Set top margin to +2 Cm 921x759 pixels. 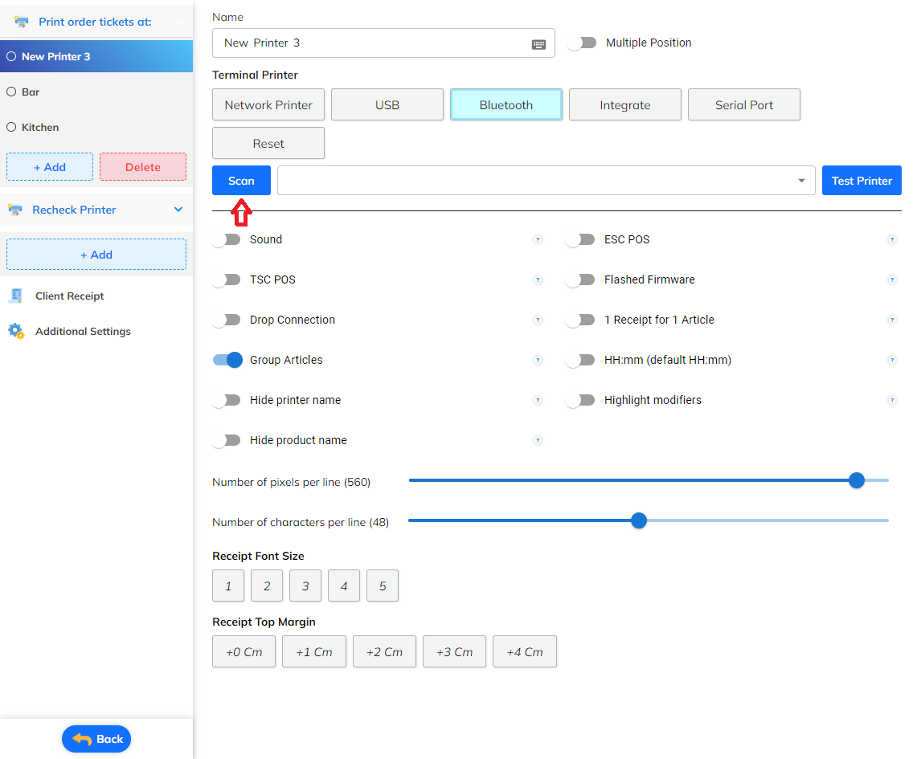pyautogui.click(x=385, y=651)
